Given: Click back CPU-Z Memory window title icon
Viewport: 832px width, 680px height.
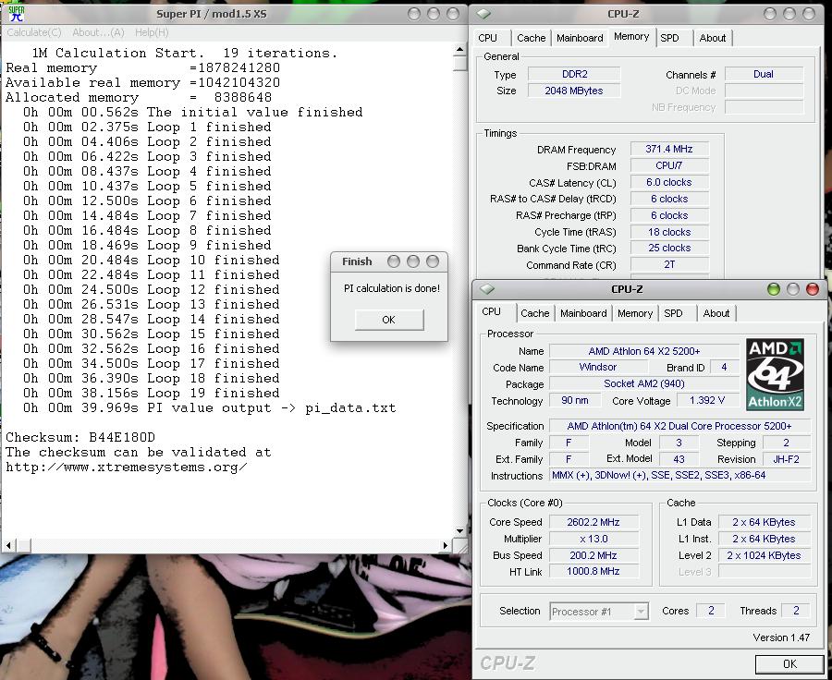Looking at the screenshot, I should point(483,14).
